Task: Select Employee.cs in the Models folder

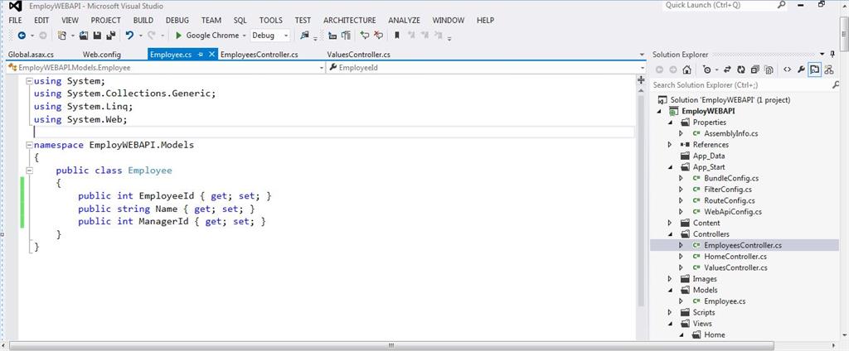Action: pos(725,301)
